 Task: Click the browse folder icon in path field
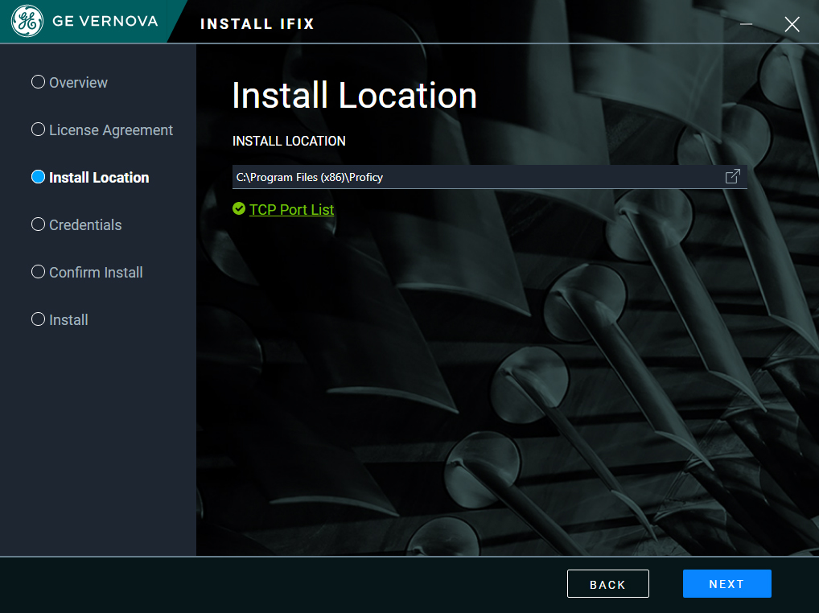pyautogui.click(x=732, y=176)
